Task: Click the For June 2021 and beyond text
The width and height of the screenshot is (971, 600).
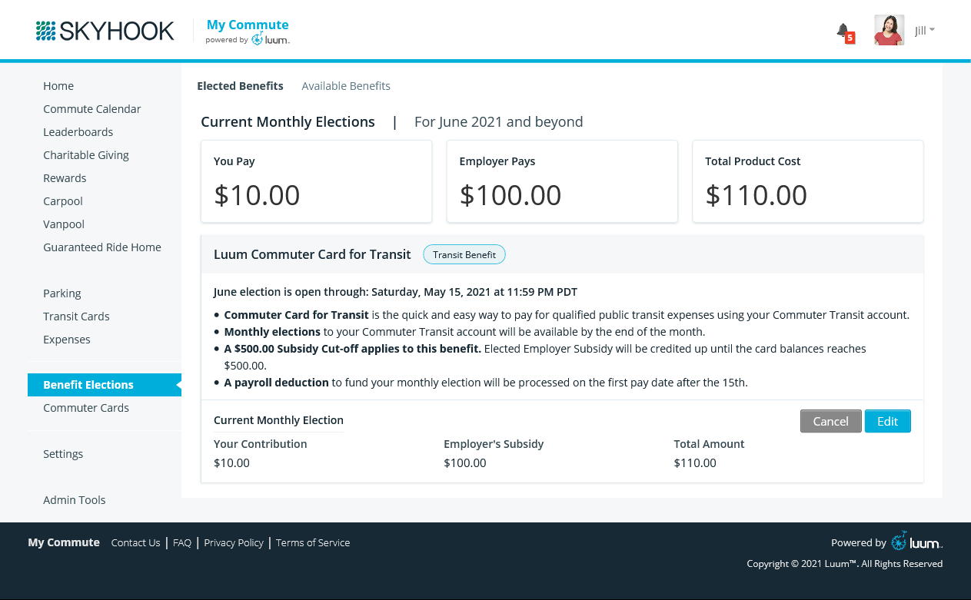Action: pyautogui.click(x=498, y=121)
